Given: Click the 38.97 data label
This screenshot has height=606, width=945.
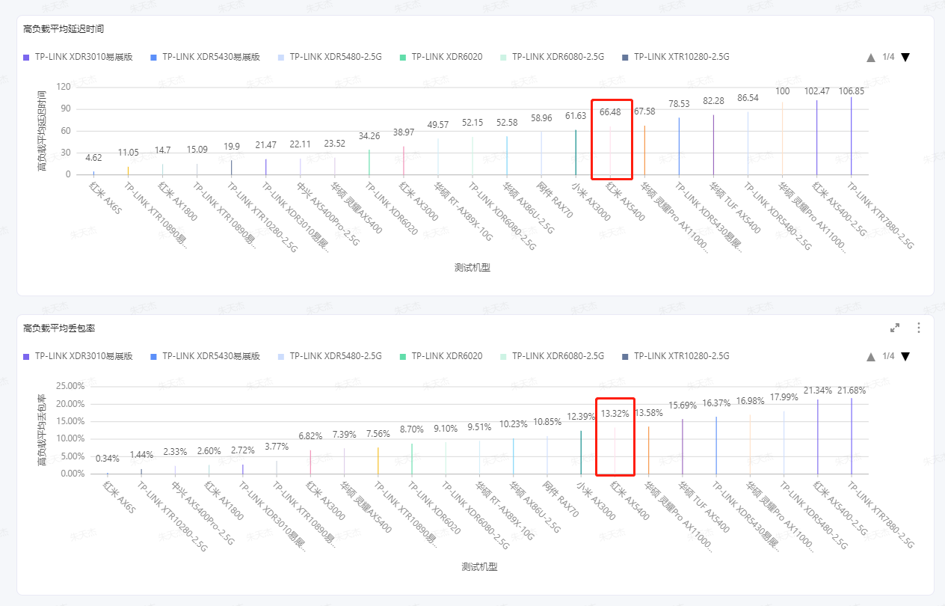Looking at the screenshot, I should [404, 132].
